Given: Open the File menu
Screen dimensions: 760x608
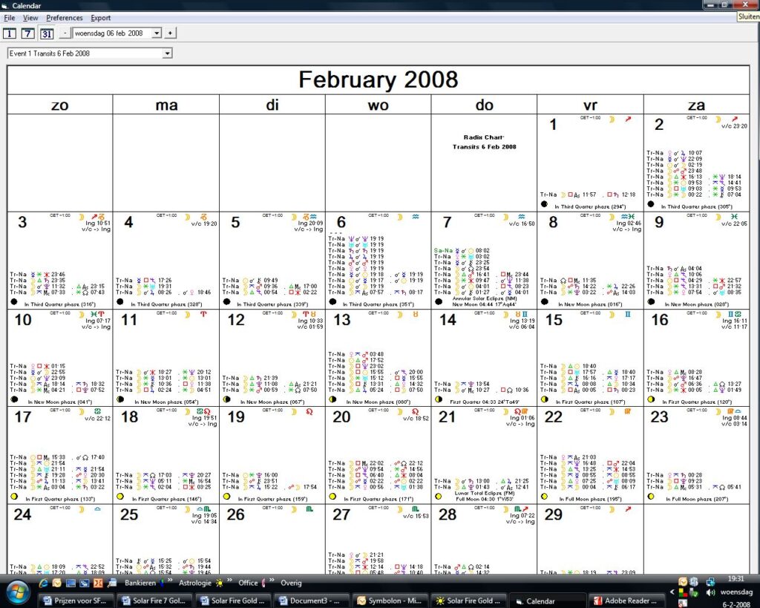Looking at the screenshot, I should pos(9,18).
